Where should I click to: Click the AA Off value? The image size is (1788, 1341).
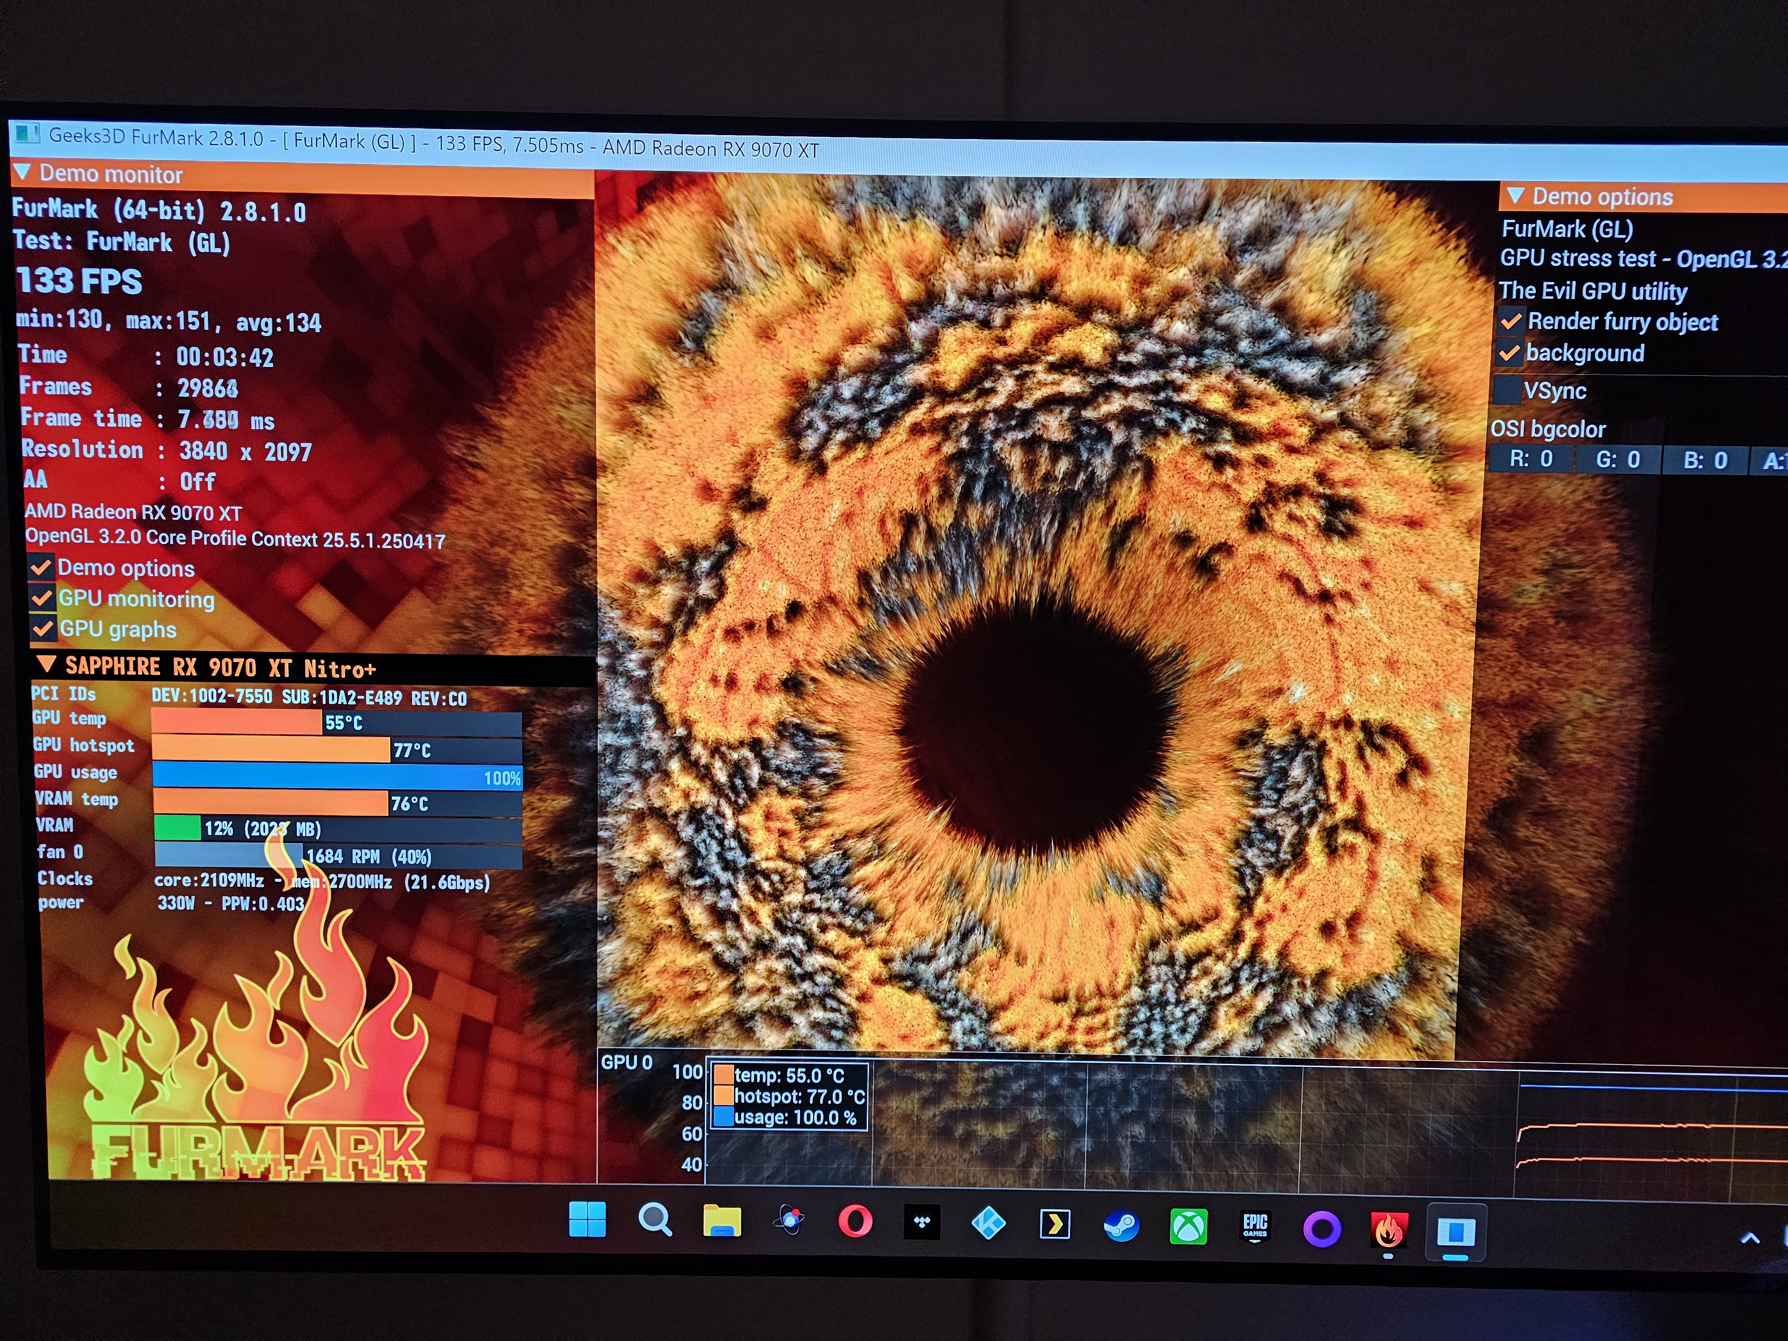point(197,482)
